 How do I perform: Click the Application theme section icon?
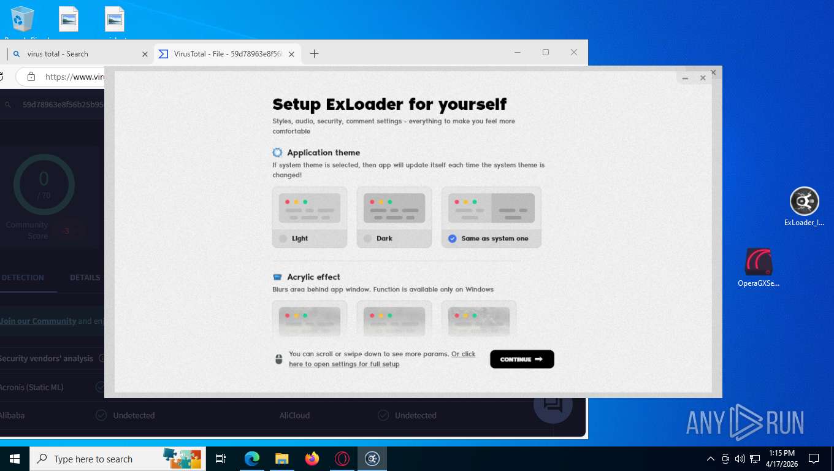click(x=277, y=153)
